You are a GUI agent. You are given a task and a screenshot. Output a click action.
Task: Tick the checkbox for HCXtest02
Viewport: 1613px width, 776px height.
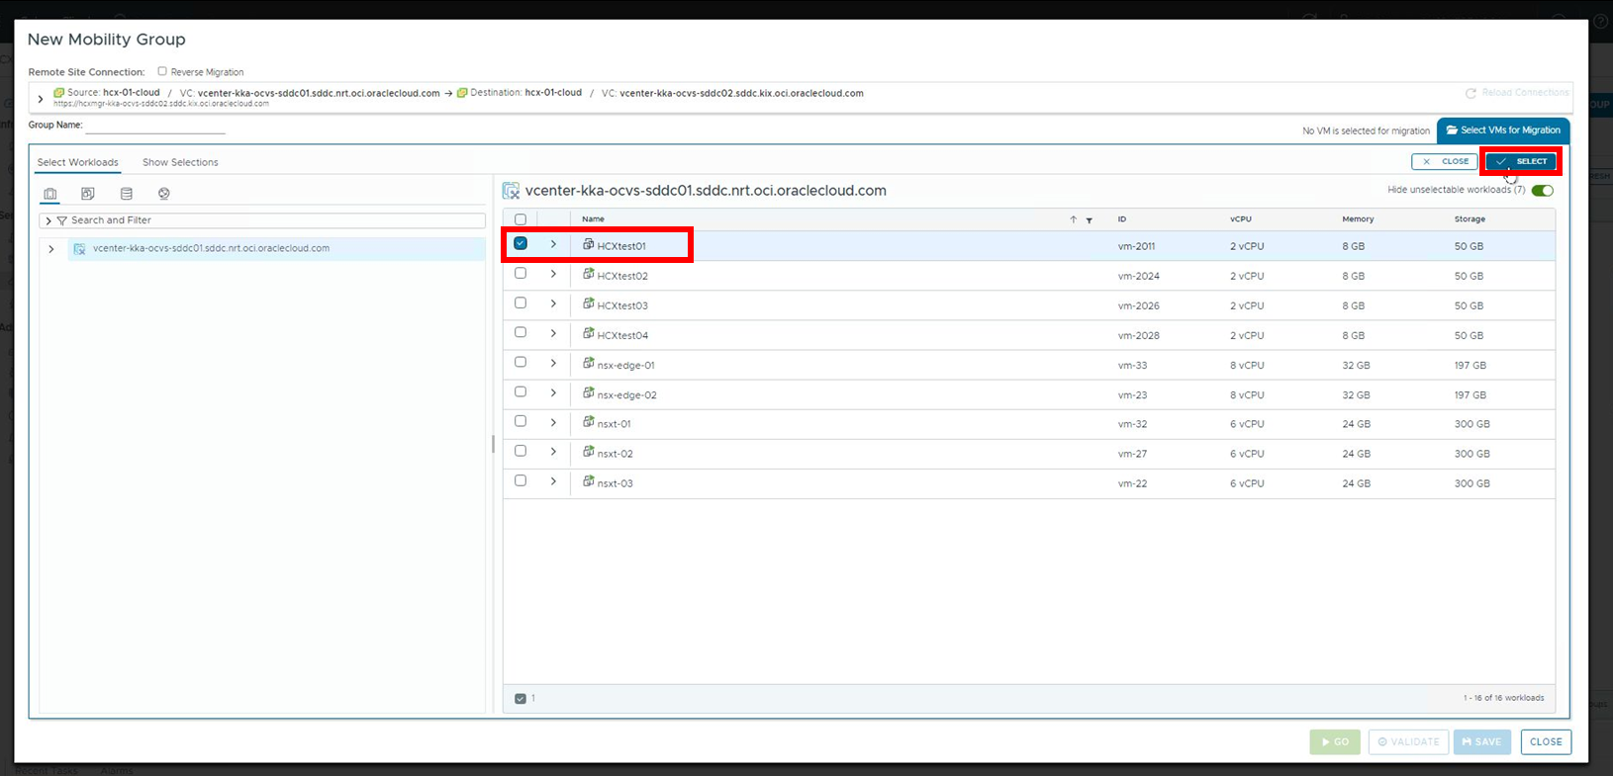point(521,274)
